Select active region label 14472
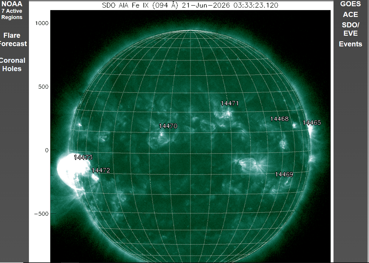369x263 pixels. pyautogui.click(x=101, y=170)
